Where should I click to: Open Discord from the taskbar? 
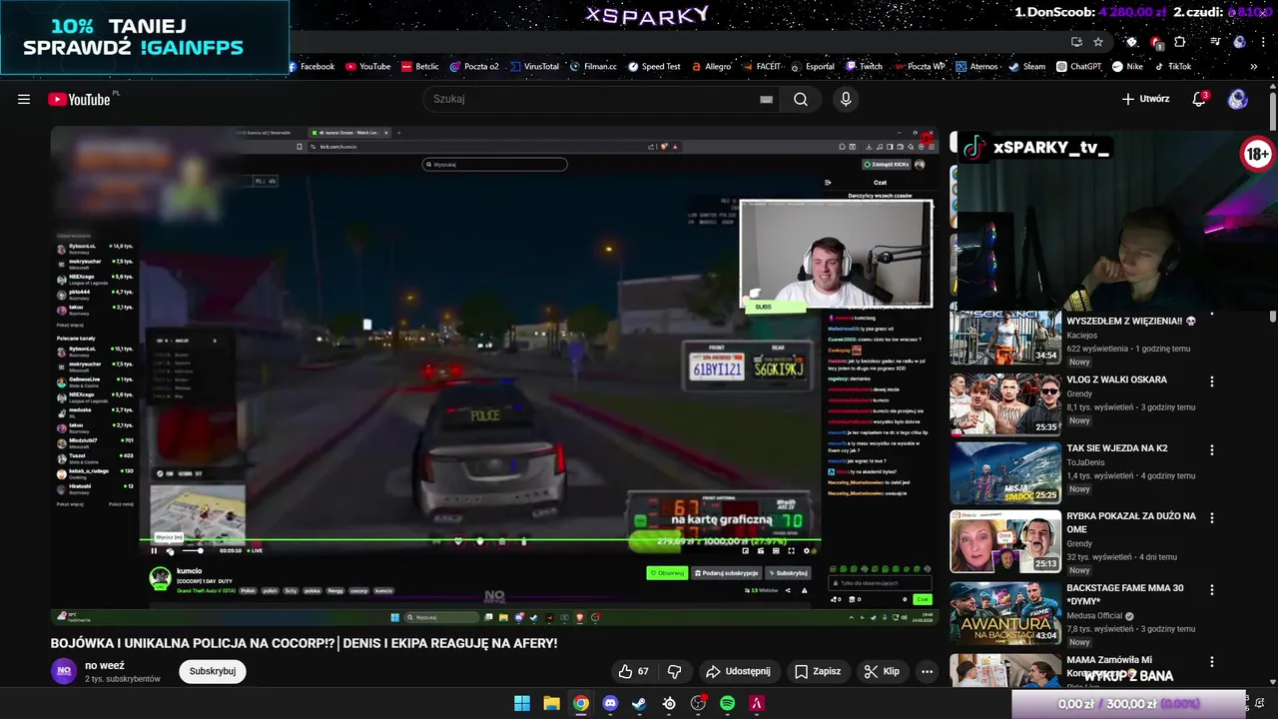[610, 703]
